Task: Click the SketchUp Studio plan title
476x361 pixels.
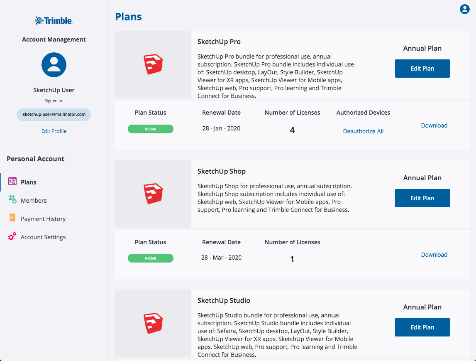Action: pos(224,300)
